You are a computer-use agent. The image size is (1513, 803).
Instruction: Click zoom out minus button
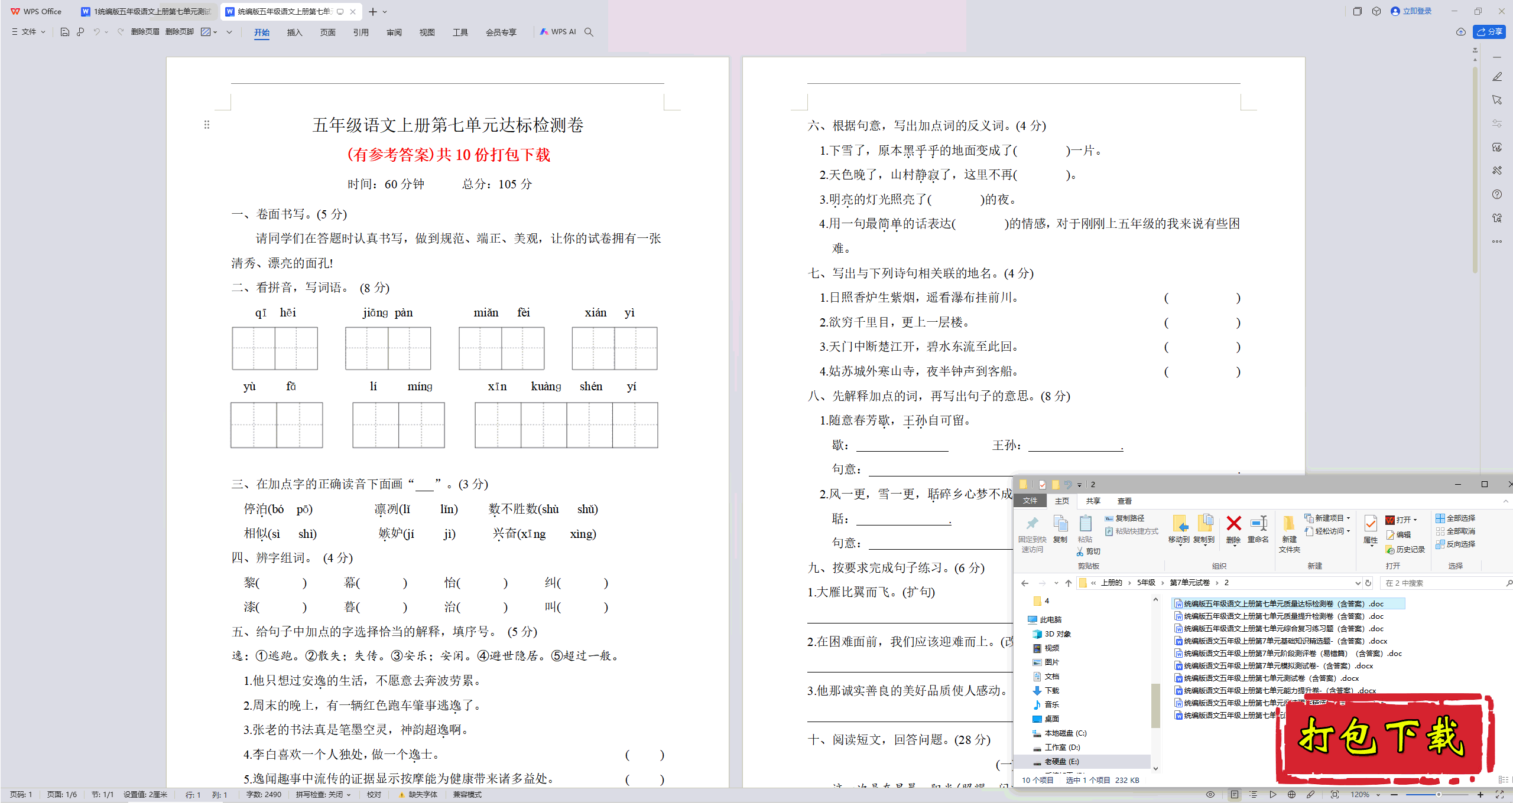tap(1394, 795)
